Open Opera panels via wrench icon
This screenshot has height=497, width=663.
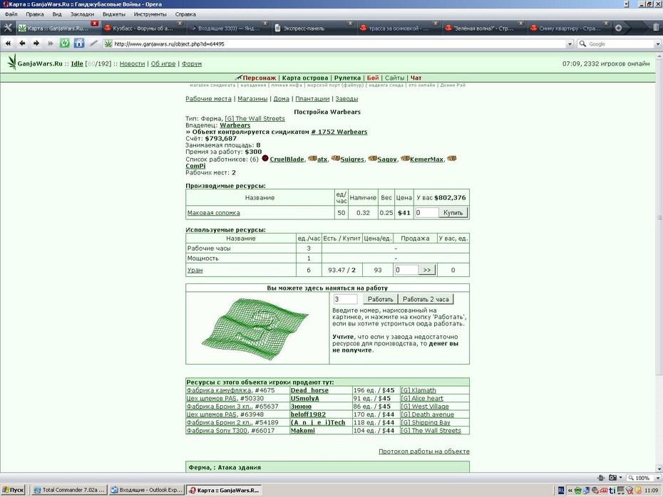8,28
